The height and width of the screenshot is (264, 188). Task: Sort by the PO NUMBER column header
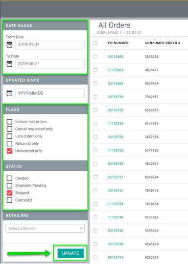118,43
